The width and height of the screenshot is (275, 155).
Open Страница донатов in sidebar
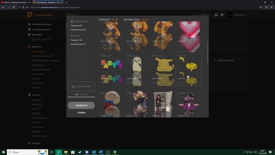point(41,29)
